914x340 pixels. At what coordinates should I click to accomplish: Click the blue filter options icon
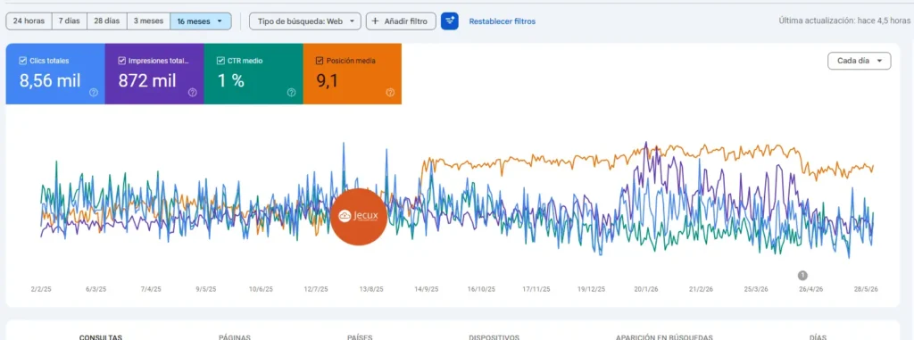click(450, 21)
